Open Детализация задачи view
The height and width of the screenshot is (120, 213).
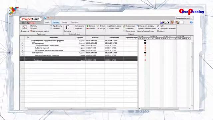click(40, 31)
